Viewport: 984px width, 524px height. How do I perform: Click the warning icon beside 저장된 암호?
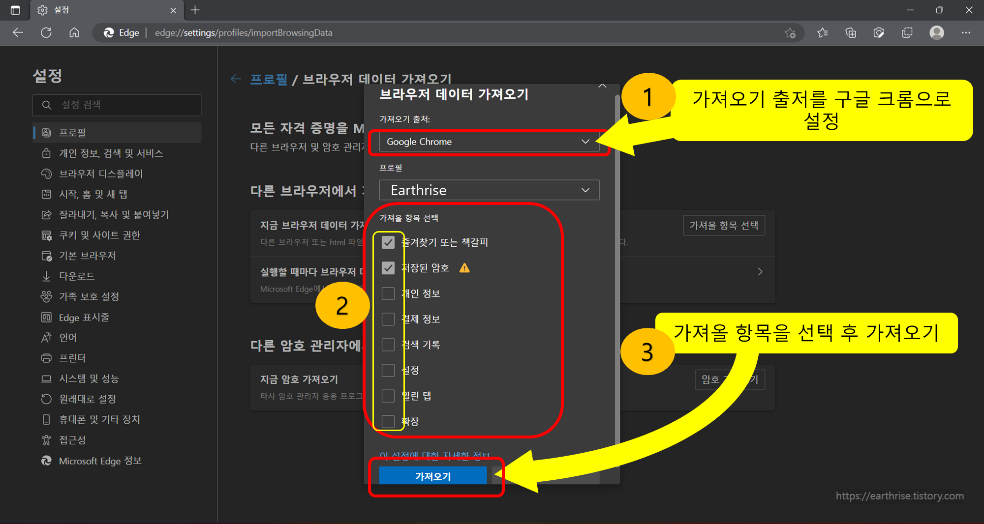pos(464,268)
